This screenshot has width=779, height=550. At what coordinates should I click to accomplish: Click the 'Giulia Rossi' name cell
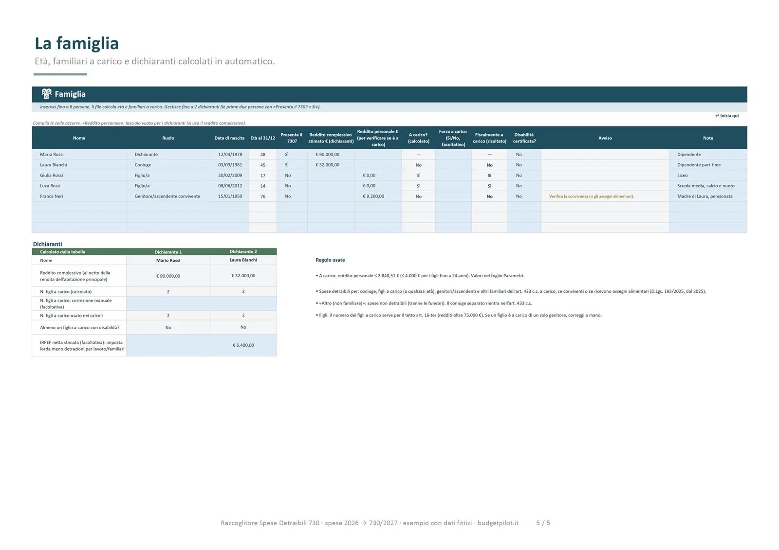coord(79,175)
